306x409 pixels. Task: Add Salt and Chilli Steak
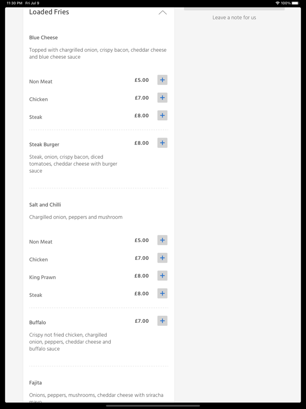tap(162, 294)
